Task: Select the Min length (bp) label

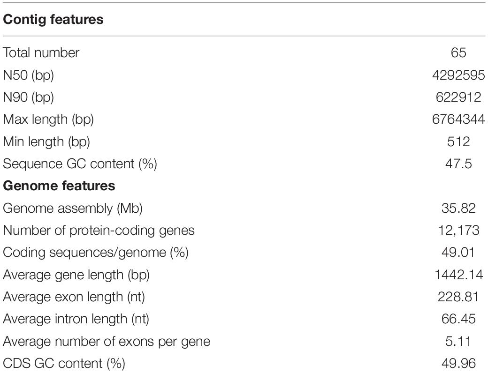Action: click(46, 142)
